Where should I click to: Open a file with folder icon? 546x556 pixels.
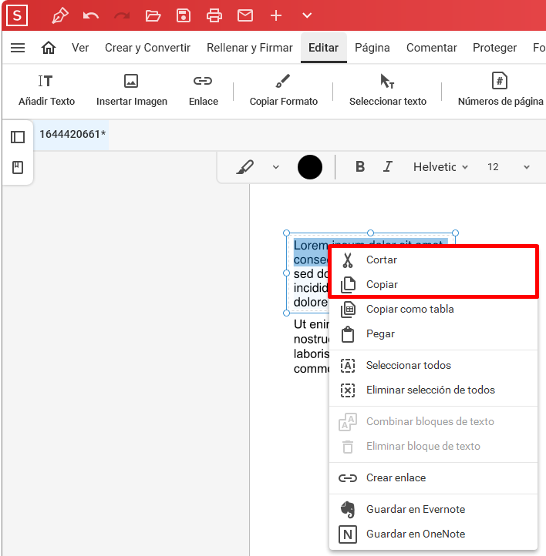click(153, 15)
